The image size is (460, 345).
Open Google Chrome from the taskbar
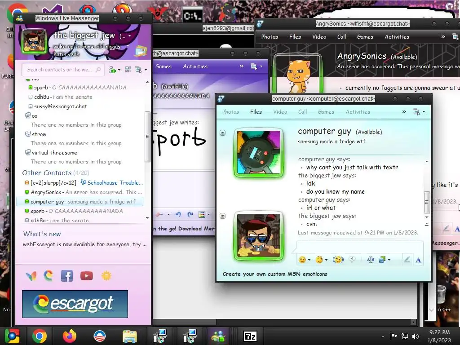[40, 336]
